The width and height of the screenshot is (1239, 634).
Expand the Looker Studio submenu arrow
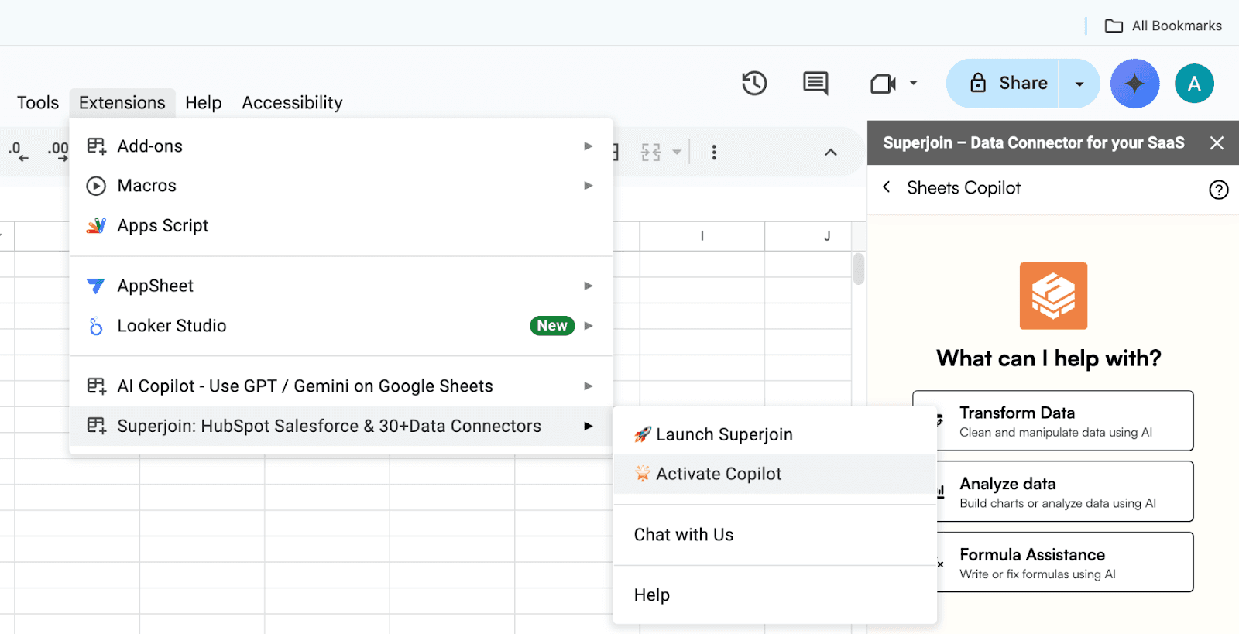click(589, 326)
